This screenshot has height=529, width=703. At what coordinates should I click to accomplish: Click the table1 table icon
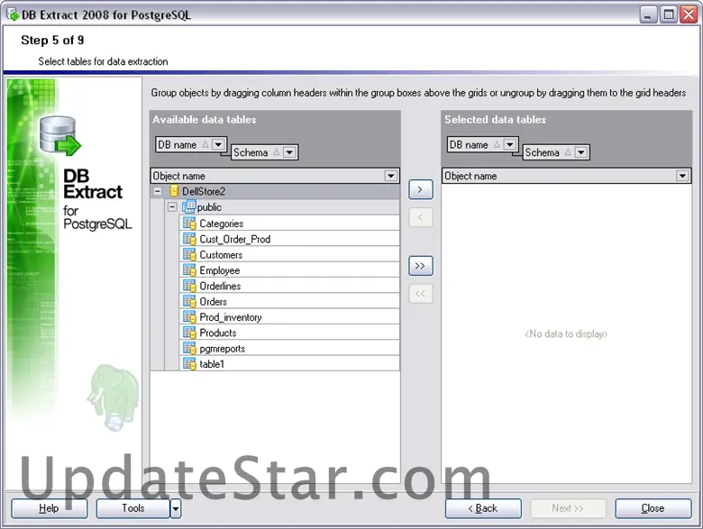click(189, 364)
